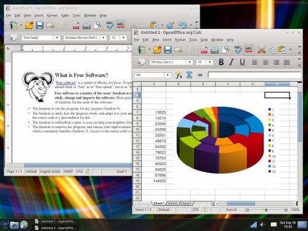
Task: Click the Bold icon in Calc toolbar
Action: pos(221,62)
